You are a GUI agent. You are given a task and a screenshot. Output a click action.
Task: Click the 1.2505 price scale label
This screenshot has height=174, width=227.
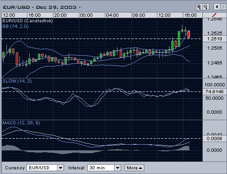pyautogui.click(x=214, y=48)
